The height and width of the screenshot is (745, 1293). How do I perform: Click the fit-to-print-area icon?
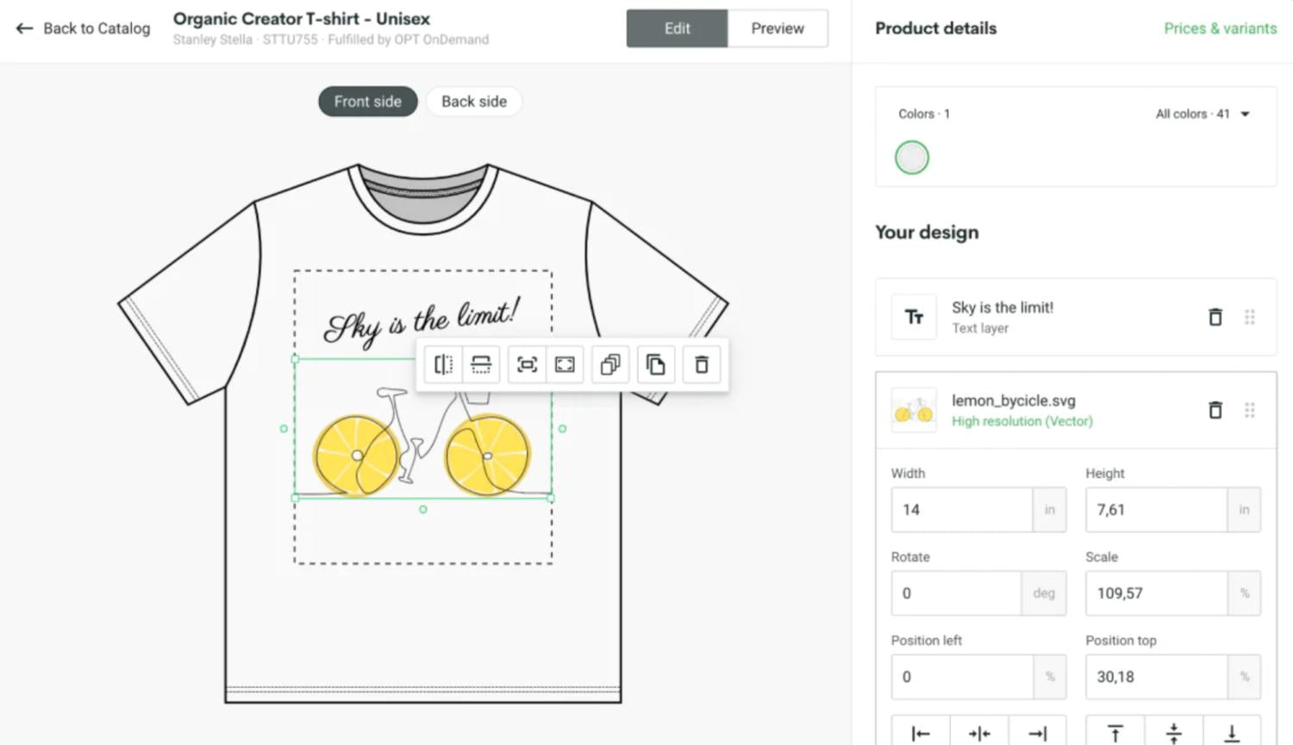click(527, 364)
